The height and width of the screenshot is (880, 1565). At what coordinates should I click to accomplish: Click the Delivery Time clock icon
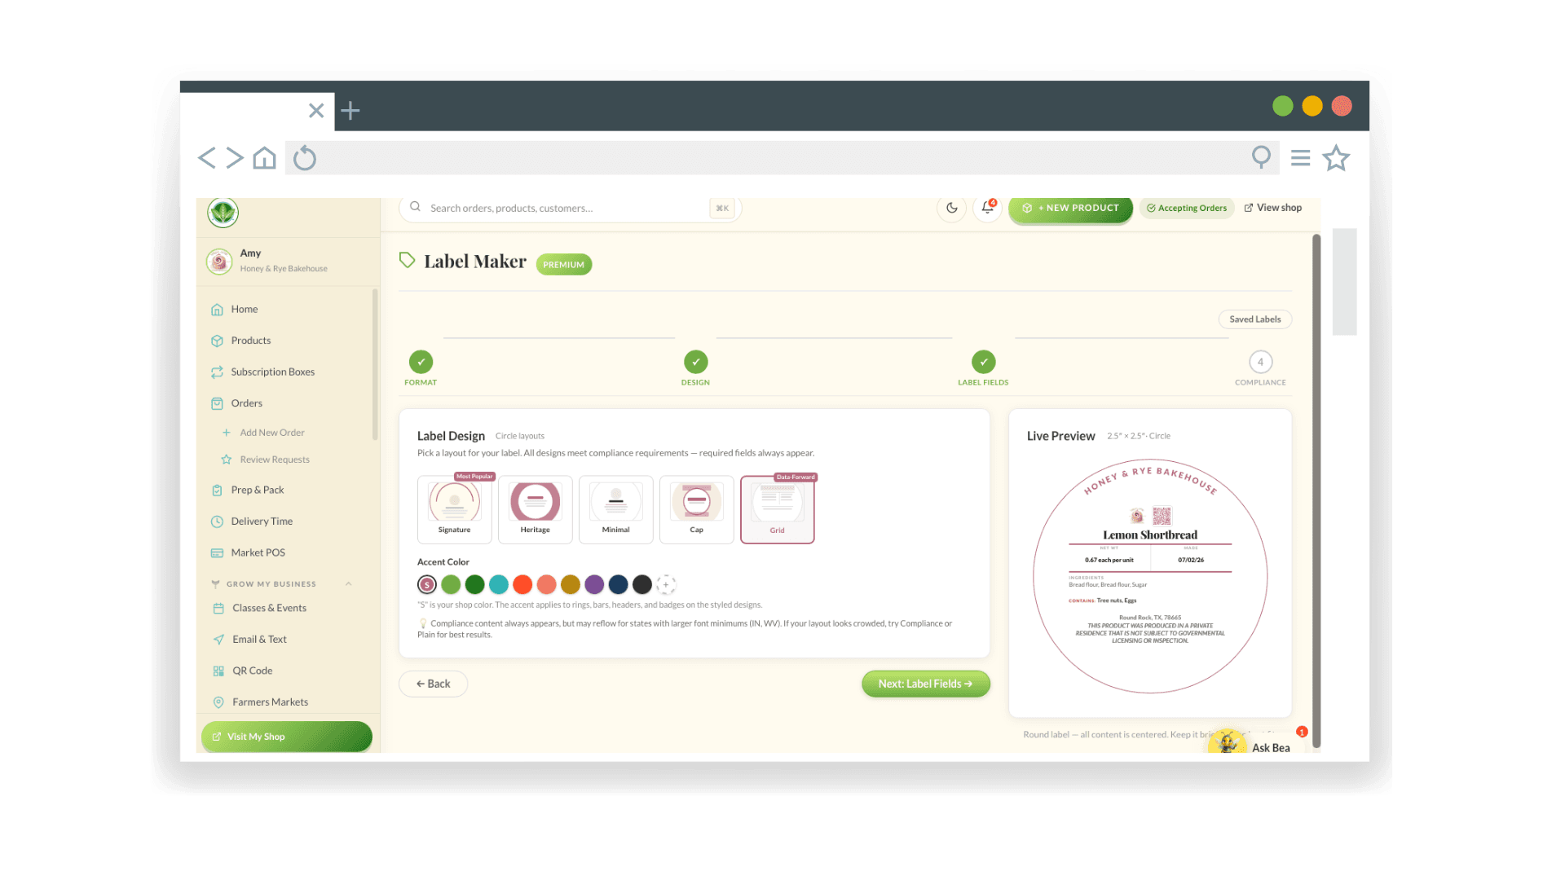217,521
